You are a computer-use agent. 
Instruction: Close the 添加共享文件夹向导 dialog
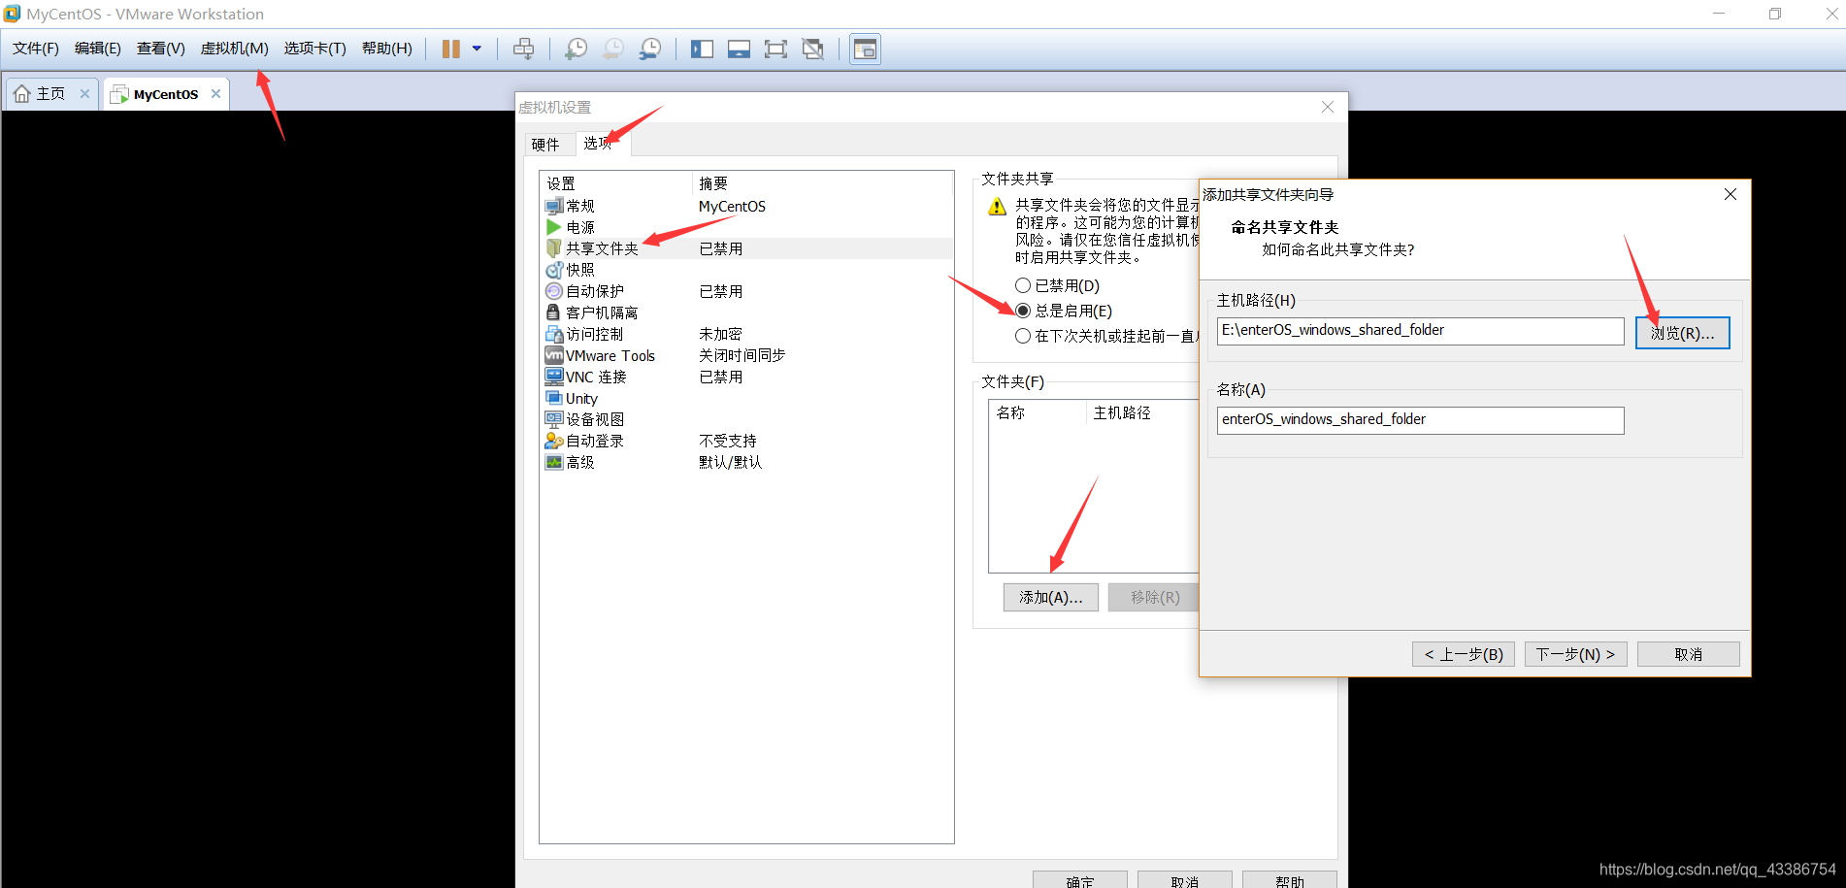pos(1731,194)
